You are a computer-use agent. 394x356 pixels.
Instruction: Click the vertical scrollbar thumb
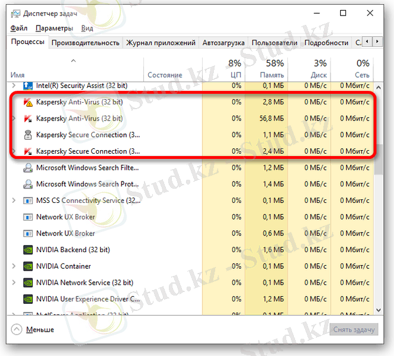pyautogui.click(x=379, y=159)
